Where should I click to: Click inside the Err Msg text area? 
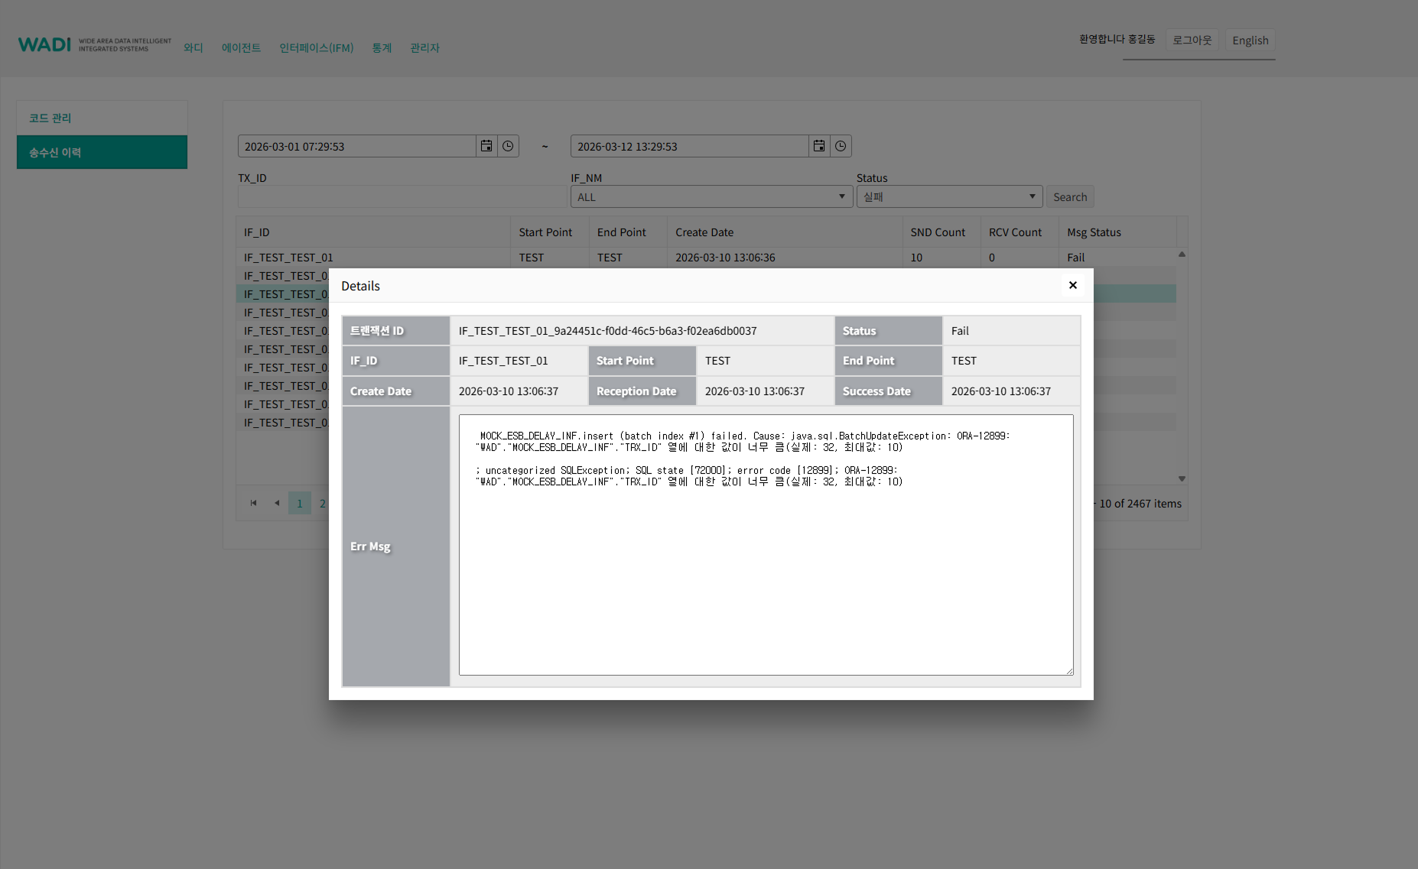pyautogui.click(x=766, y=573)
